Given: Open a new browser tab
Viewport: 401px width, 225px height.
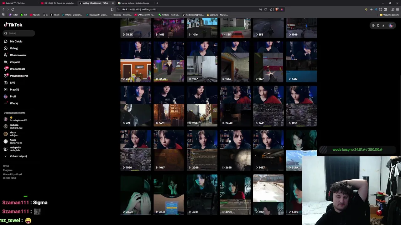Looking at the screenshot, I should coord(157,3).
